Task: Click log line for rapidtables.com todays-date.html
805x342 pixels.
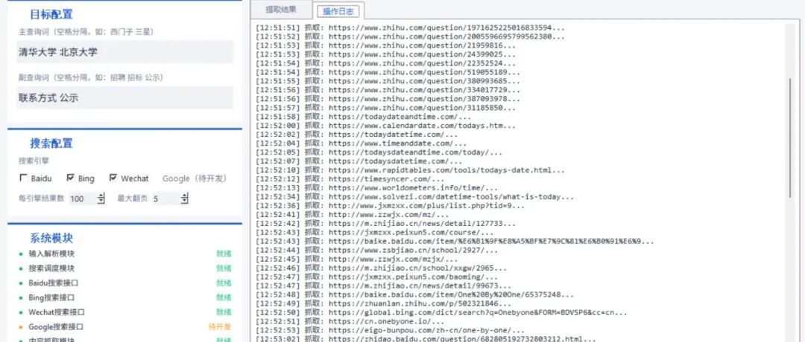Action: pyautogui.click(x=410, y=170)
